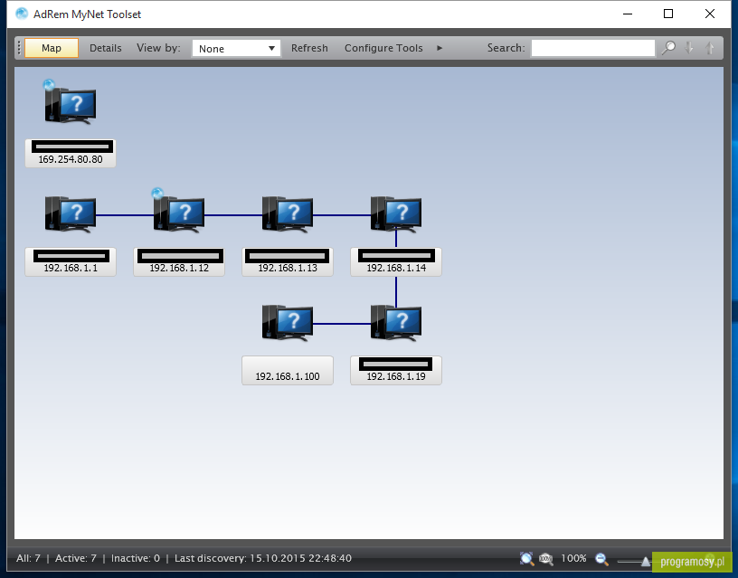Maximize the AdRem MyNet Toolset window

click(668, 14)
